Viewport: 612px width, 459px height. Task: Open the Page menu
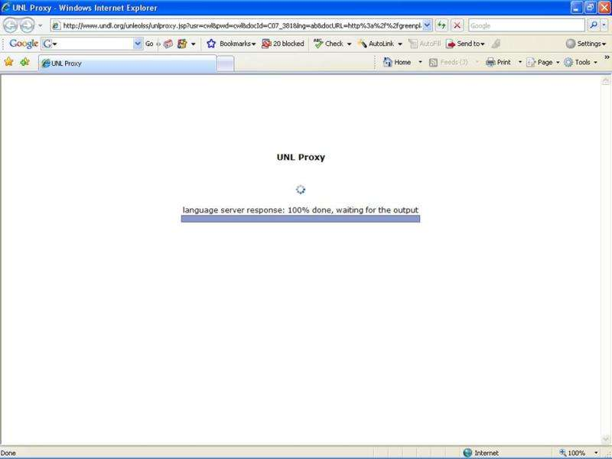(542, 62)
